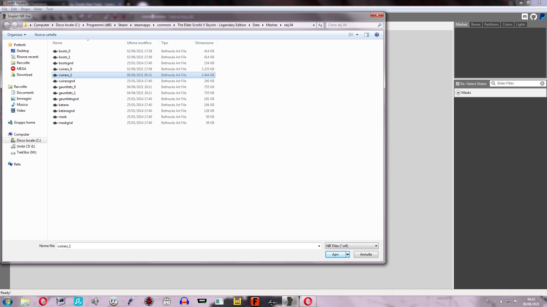Open the Tool menu
Viewport: 547px width, 307px height.
[x=50, y=9]
